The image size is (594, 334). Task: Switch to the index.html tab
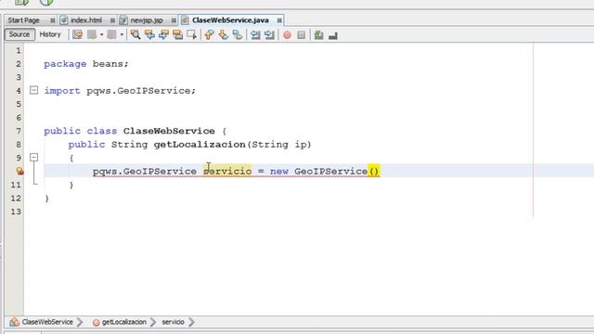click(x=86, y=20)
